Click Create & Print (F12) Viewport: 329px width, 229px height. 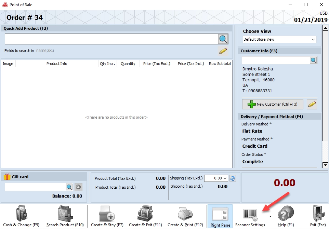185,216
